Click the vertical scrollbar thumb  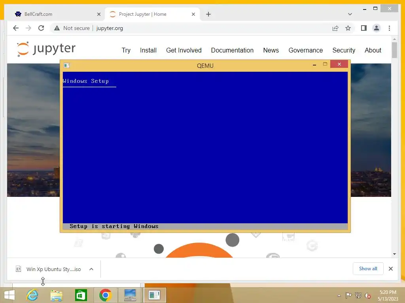pos(394,50)
